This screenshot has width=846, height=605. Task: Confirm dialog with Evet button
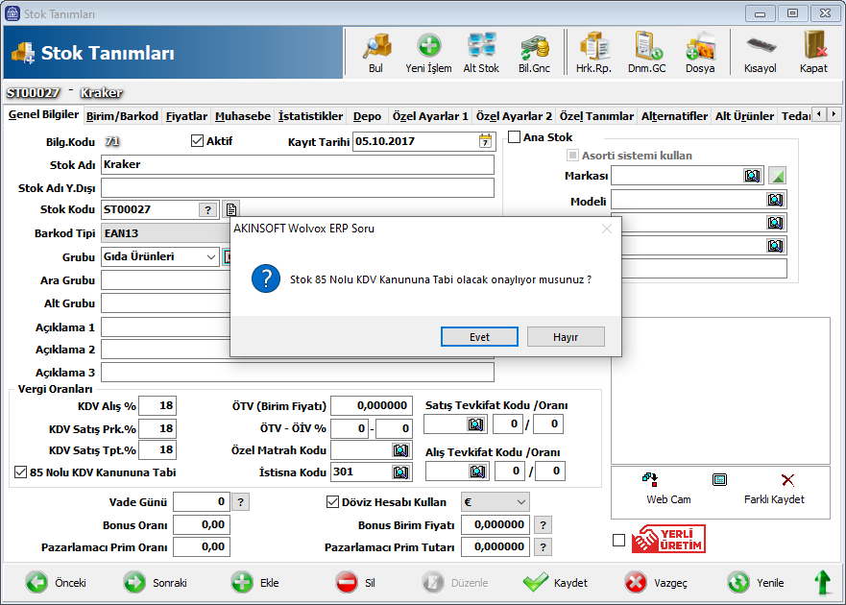click(479, 337)
